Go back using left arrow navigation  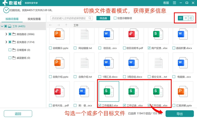[x=50, y=25]
